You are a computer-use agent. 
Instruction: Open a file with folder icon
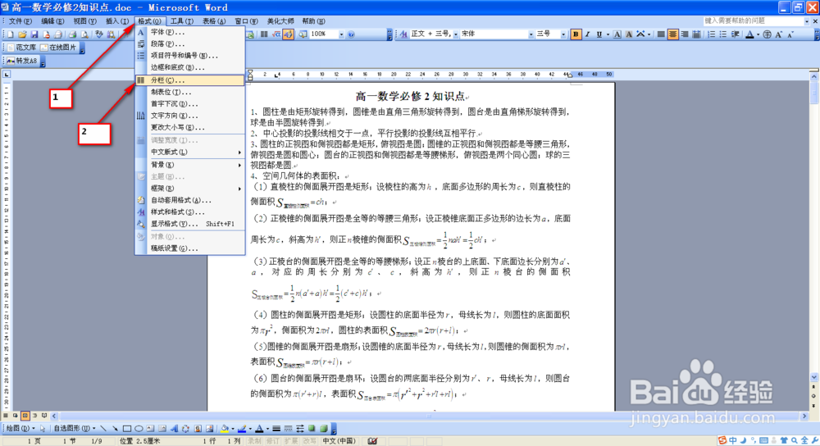[22, 34]
